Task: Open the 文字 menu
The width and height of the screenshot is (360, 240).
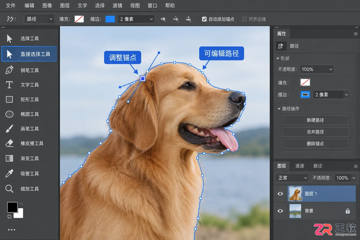Action: coord(82,5)
